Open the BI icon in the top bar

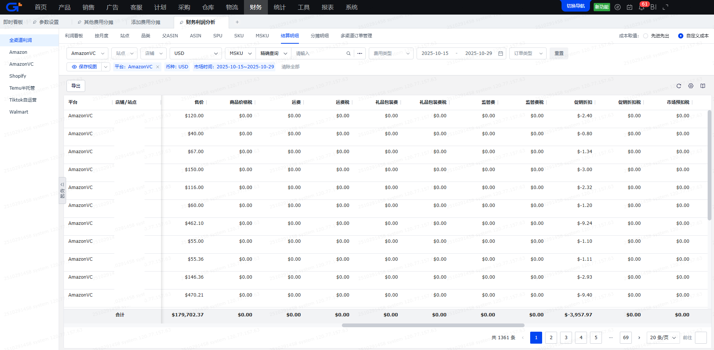(653, 7)
